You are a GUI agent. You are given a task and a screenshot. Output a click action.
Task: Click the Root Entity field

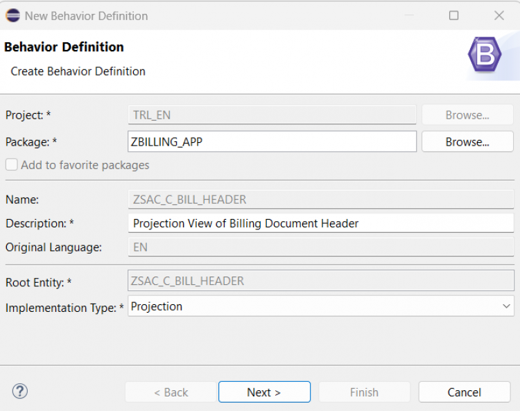320,281
